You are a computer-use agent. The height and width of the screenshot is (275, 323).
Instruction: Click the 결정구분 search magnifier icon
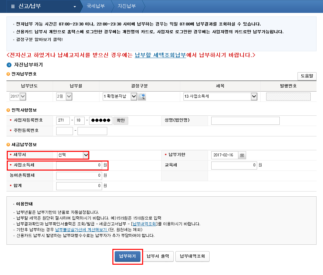142,96
